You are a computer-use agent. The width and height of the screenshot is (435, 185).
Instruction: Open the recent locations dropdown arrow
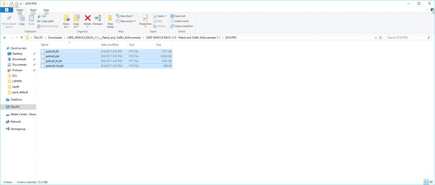[x=17, y=38]
